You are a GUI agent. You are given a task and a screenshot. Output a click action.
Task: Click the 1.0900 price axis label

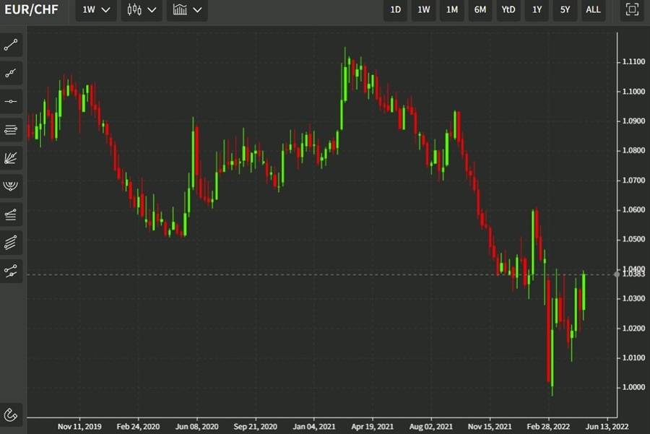(633, 121)
